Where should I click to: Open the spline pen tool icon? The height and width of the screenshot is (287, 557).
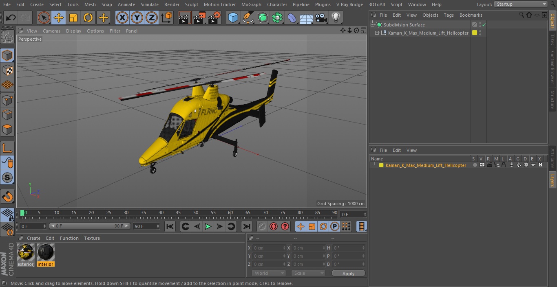pos(248,18)
